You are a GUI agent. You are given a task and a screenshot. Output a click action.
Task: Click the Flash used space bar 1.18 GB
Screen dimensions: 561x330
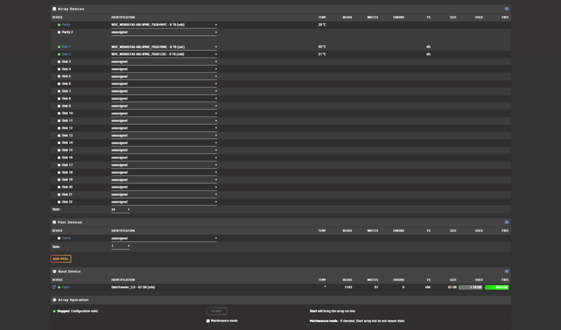click(471, 287)
